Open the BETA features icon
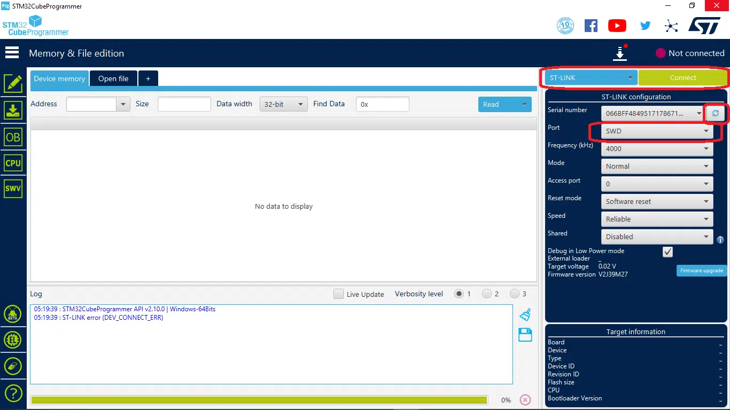 (13, 314)
